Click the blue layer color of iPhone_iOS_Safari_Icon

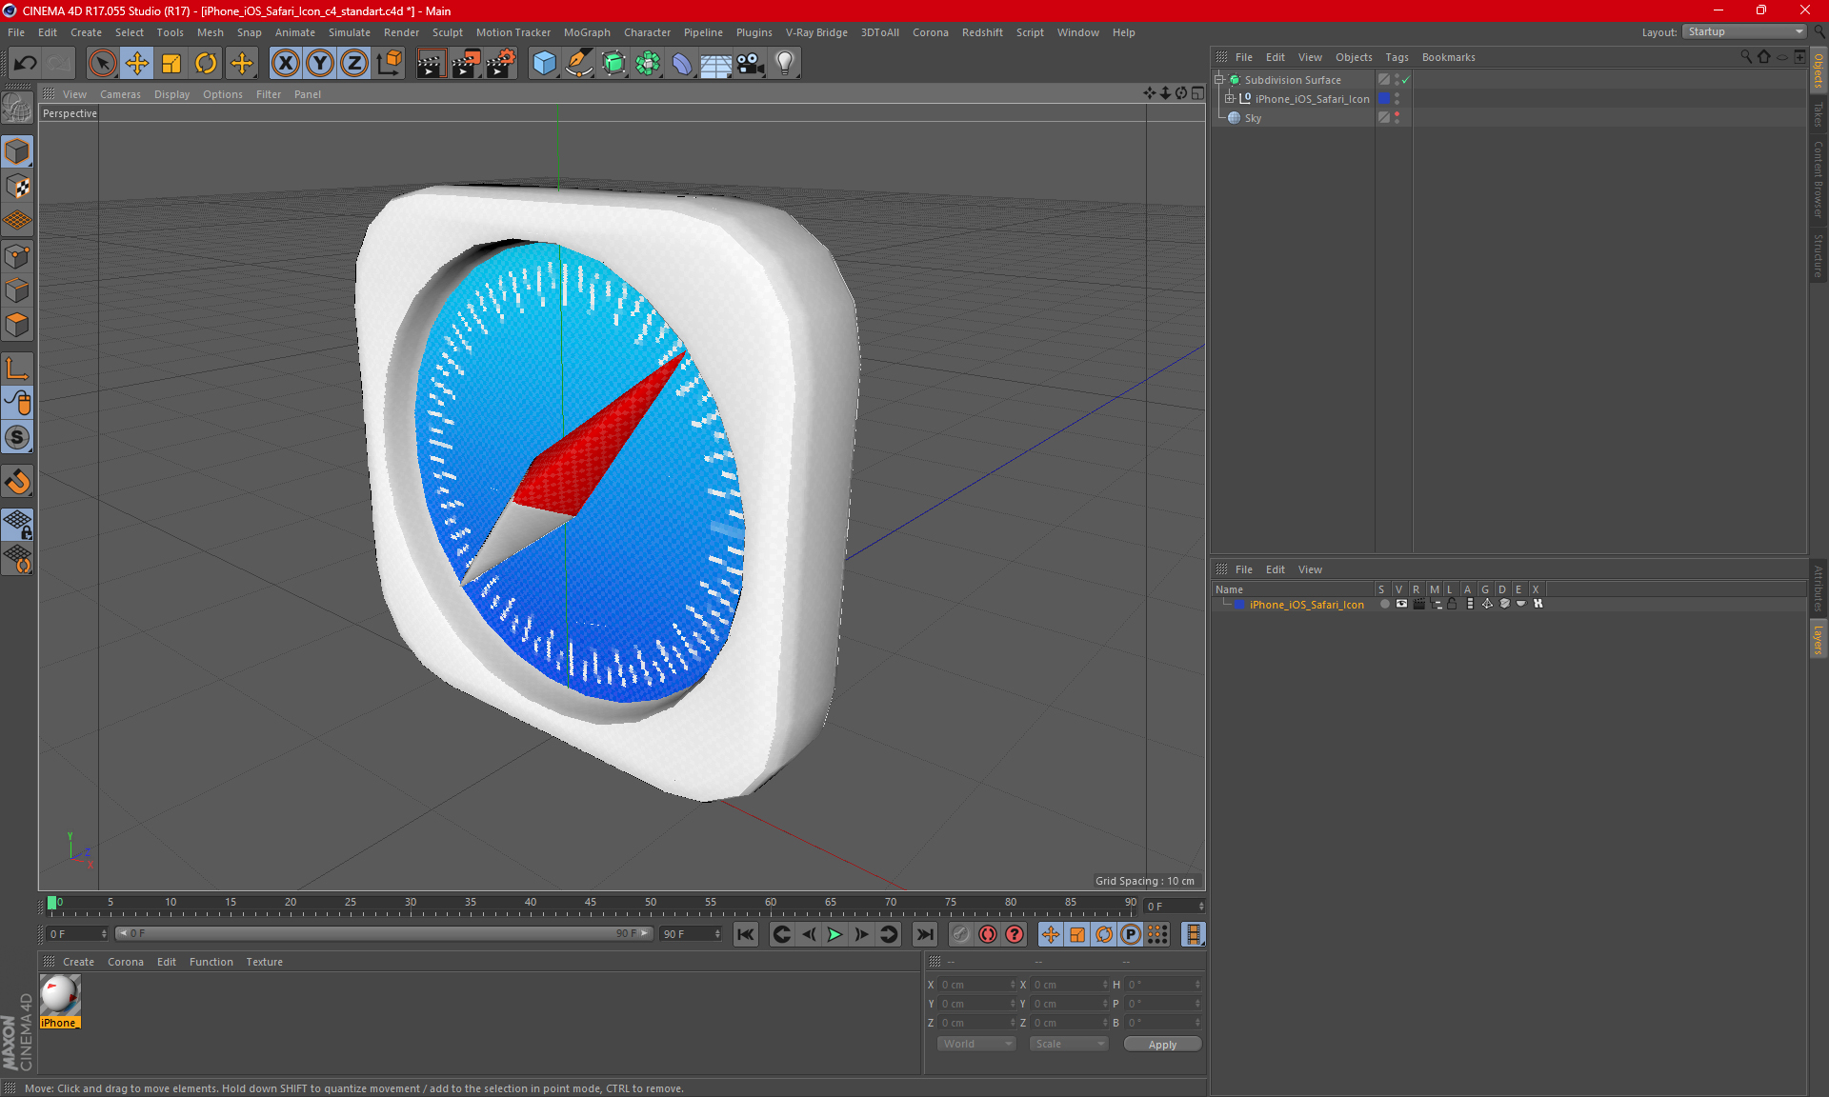[1384, 99]
